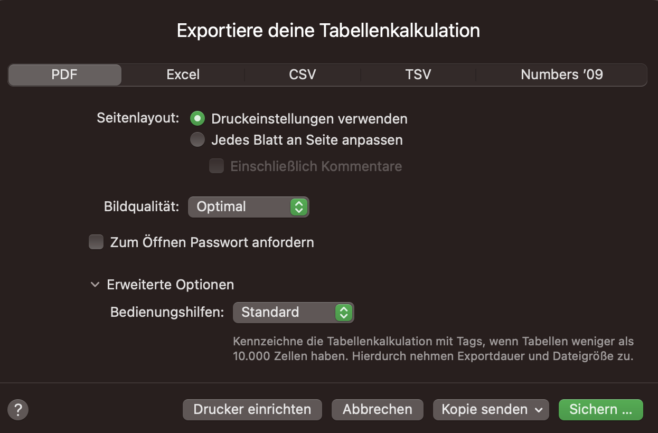Open the Kopie senden dropdown menu

tap(491, 409)
